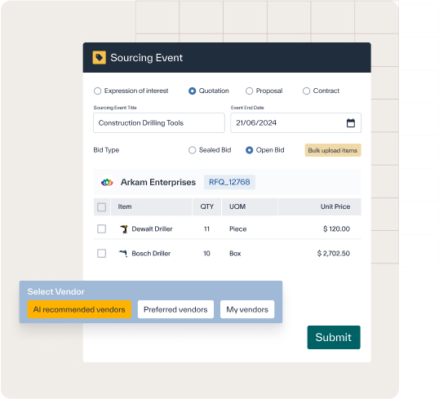
Task: Click the Dewalt Driller product icon
Action: tap(123, 229)
